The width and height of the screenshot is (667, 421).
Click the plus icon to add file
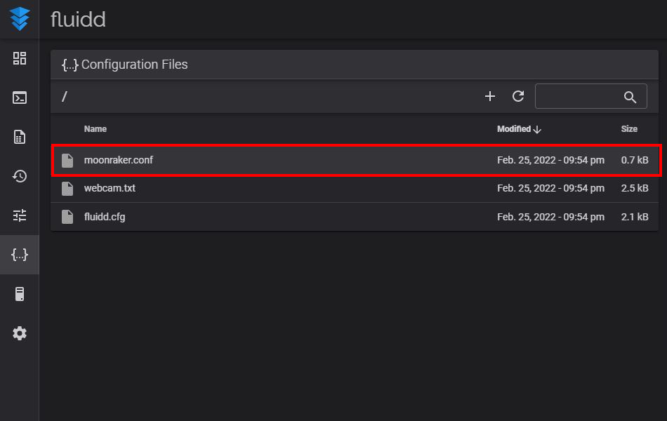(490, 96)
